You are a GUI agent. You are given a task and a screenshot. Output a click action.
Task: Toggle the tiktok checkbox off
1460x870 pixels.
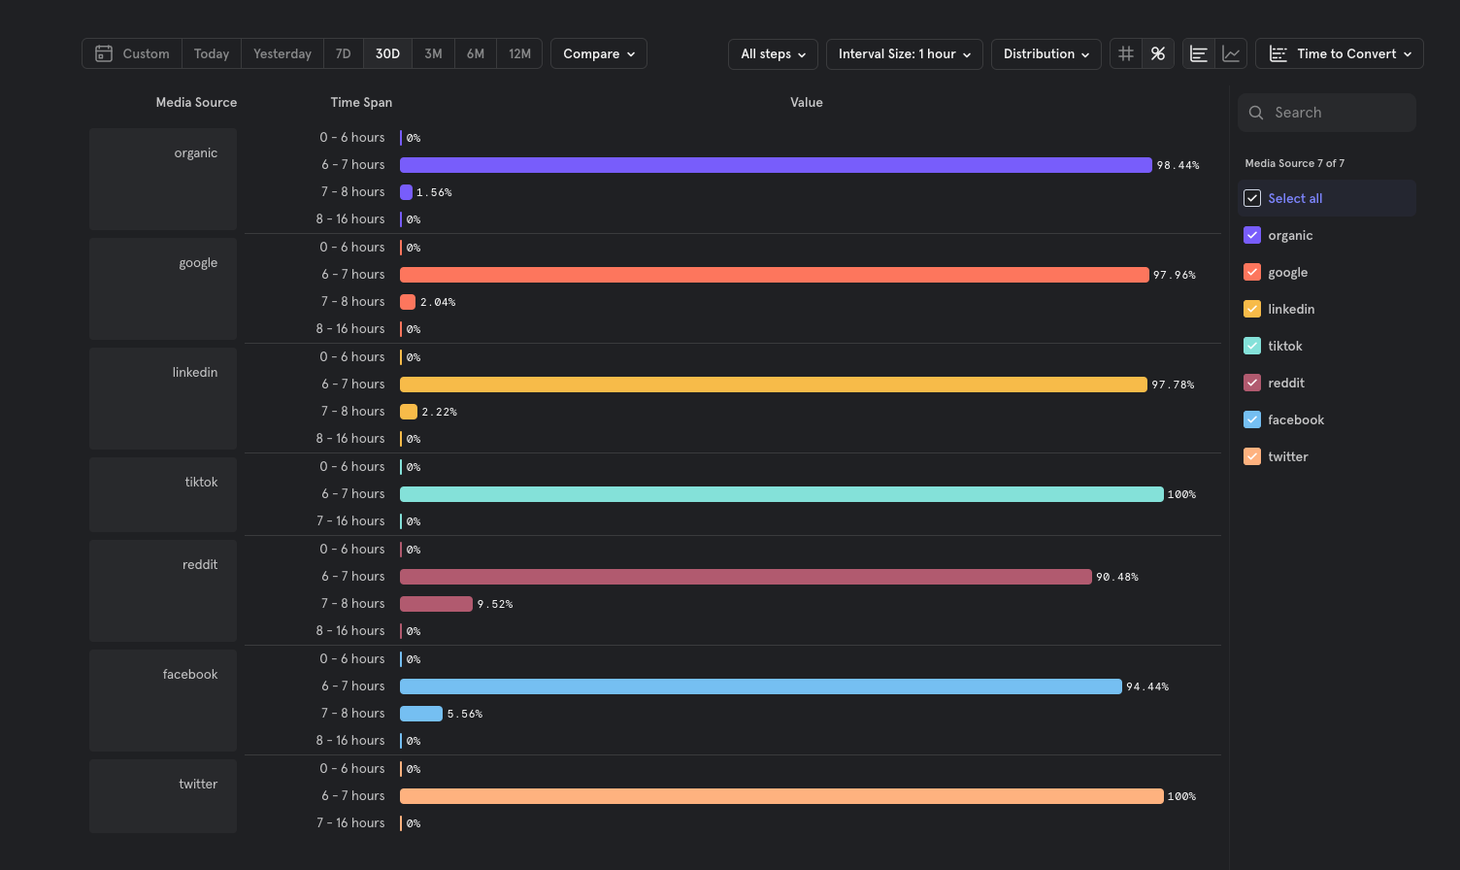[x=1252, y=346]
